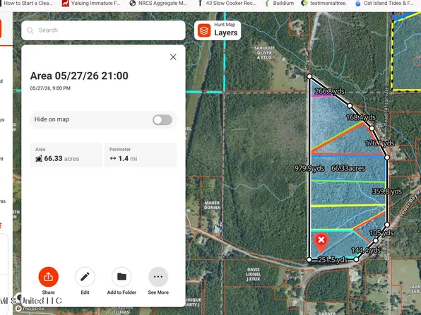Click the 05/27/26, 9:00 PM timestamp
The image size is (421, 315).
tap(50, 88)
